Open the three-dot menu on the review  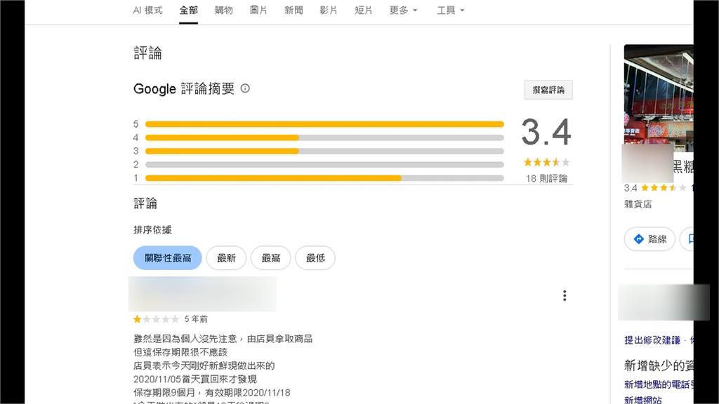pyautogui.click(x=565, y=296)
